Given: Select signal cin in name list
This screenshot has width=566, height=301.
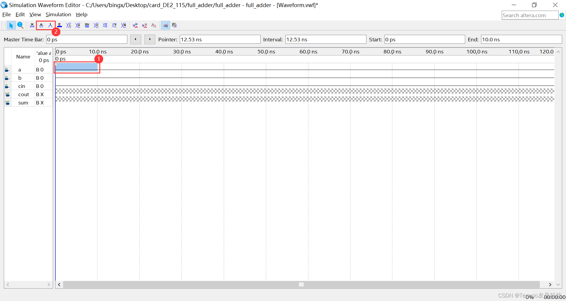Looking at the screenshot, I should point(22,86).
